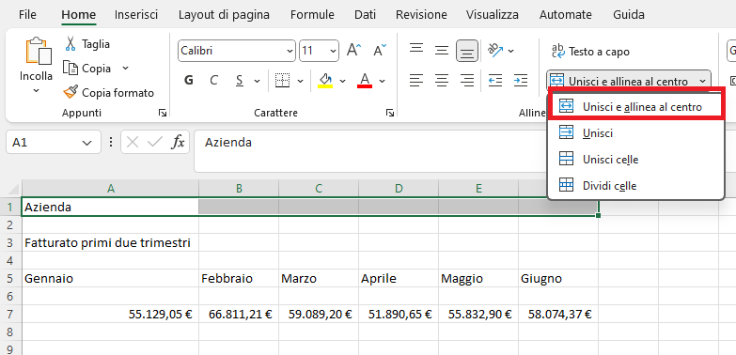Select cell with Fatturato primi due trimestri
The image size is (736, 355).
(110, 243)
